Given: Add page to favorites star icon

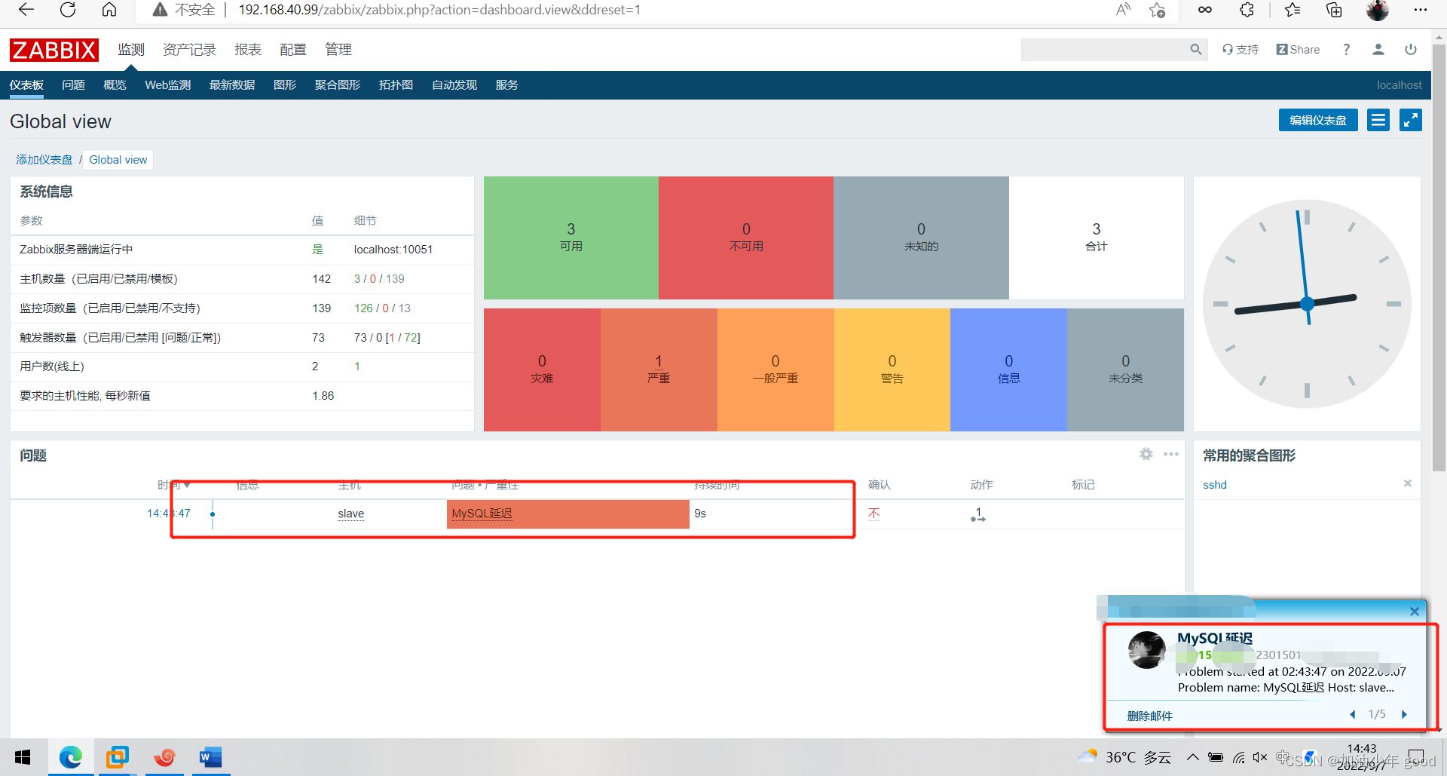Looking at the screenshot, I should click(1157, 10).
